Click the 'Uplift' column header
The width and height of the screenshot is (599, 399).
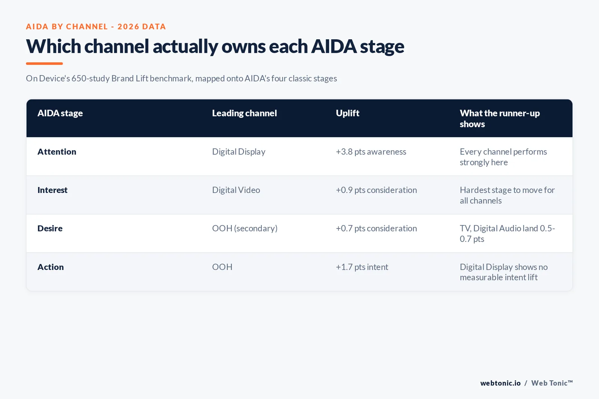347,113
